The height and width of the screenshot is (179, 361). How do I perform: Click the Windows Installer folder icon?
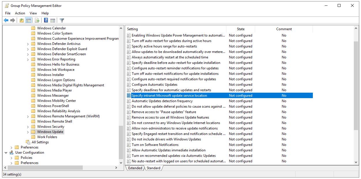[33, 75]
